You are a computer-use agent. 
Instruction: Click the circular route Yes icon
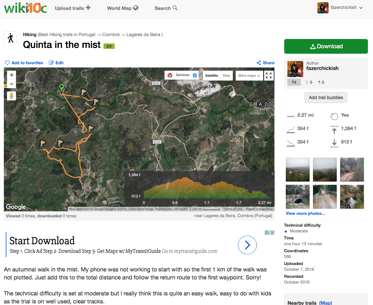pyautogui.click(x=334, y=116)
